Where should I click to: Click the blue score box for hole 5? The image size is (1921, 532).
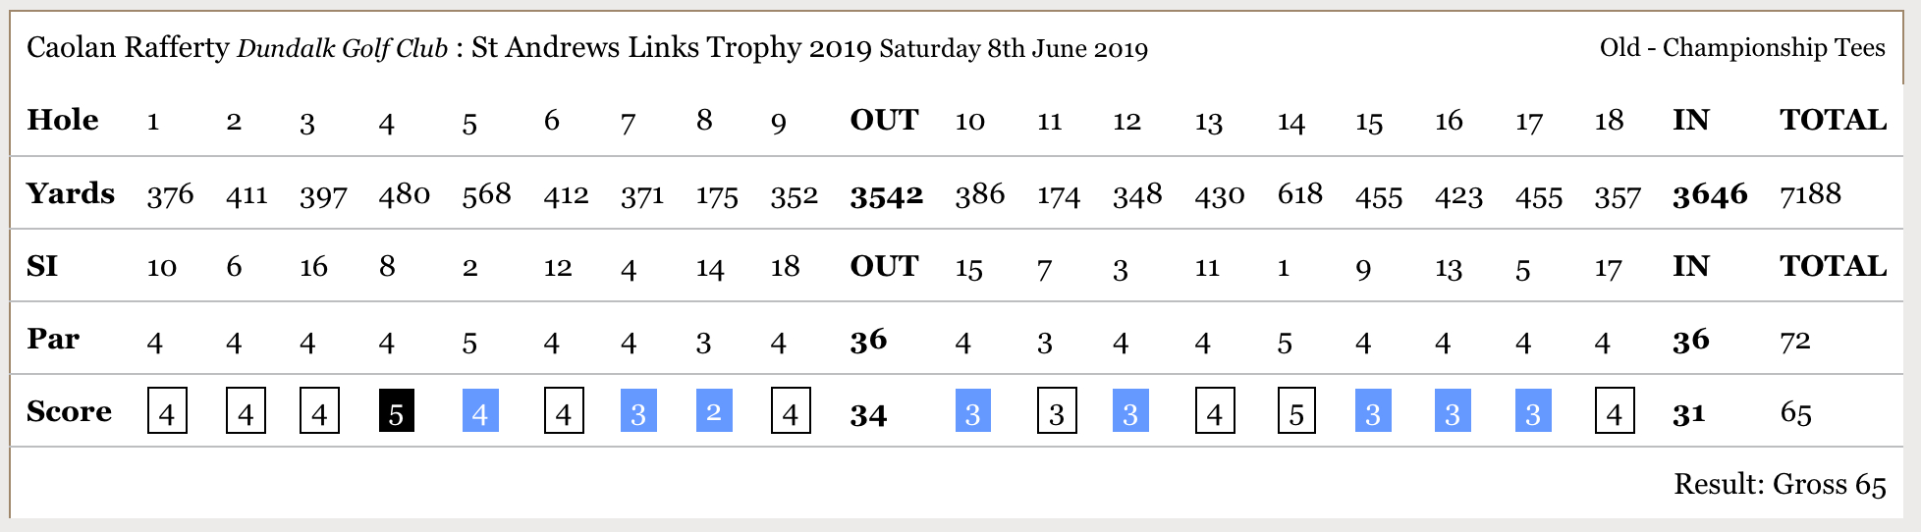[x=480, y=410]
